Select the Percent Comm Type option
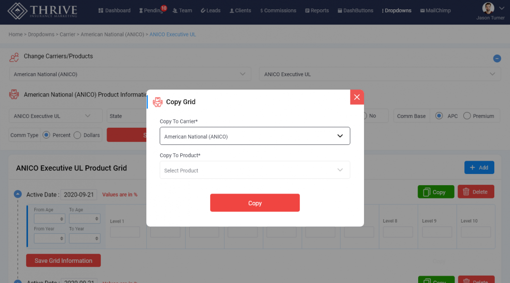 (x=46, y=135)
